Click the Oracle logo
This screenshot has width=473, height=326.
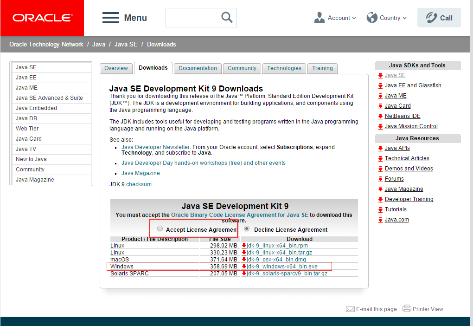pyautogui.click(x=42, y=18)
